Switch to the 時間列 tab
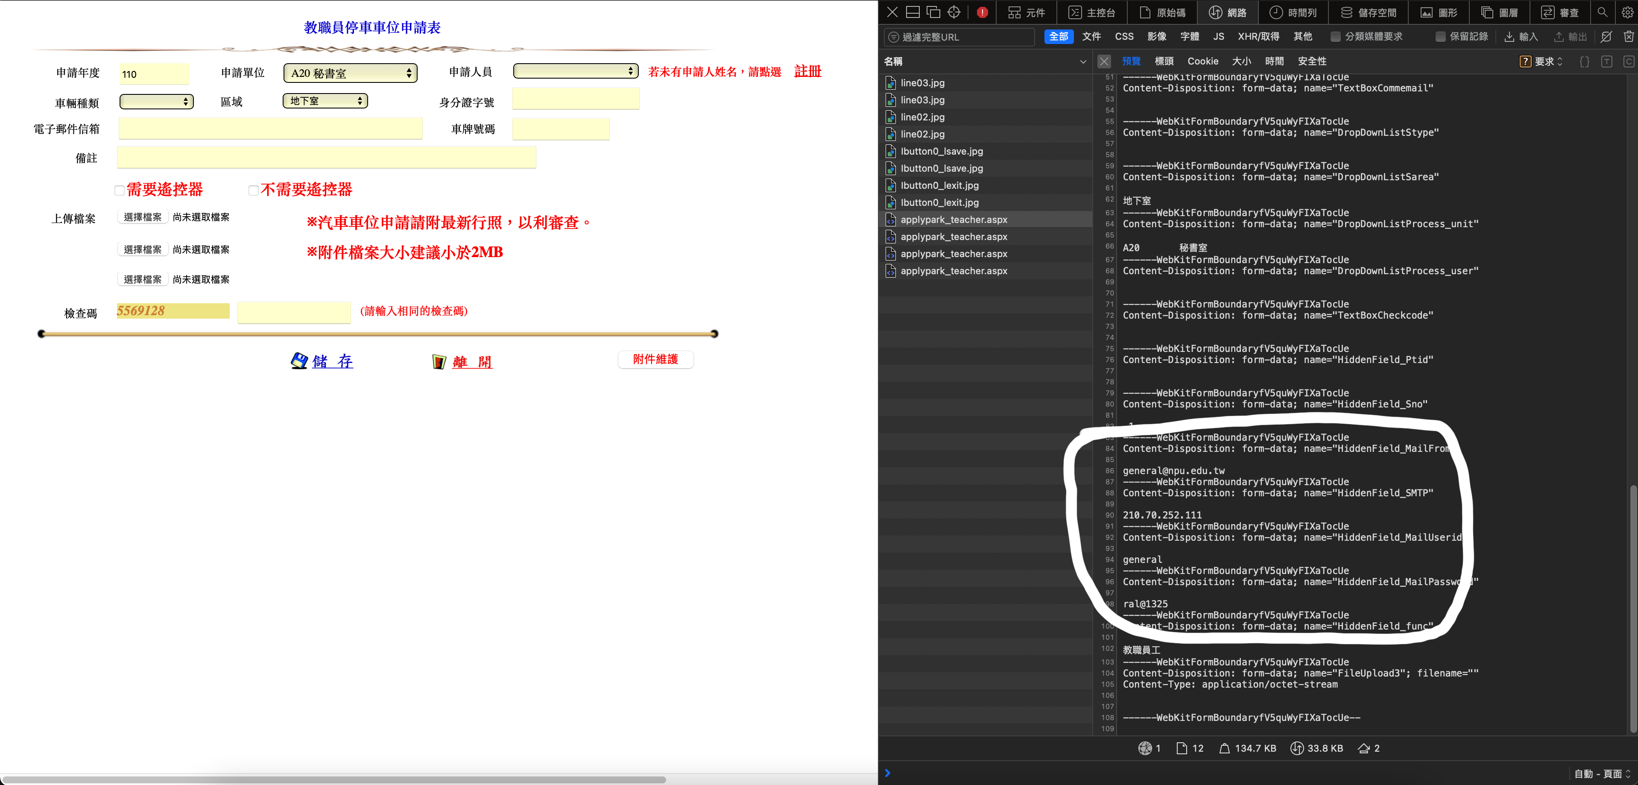Viewport: 1638px width, 785px height. pyautogui.click(x=1293, y=12)
